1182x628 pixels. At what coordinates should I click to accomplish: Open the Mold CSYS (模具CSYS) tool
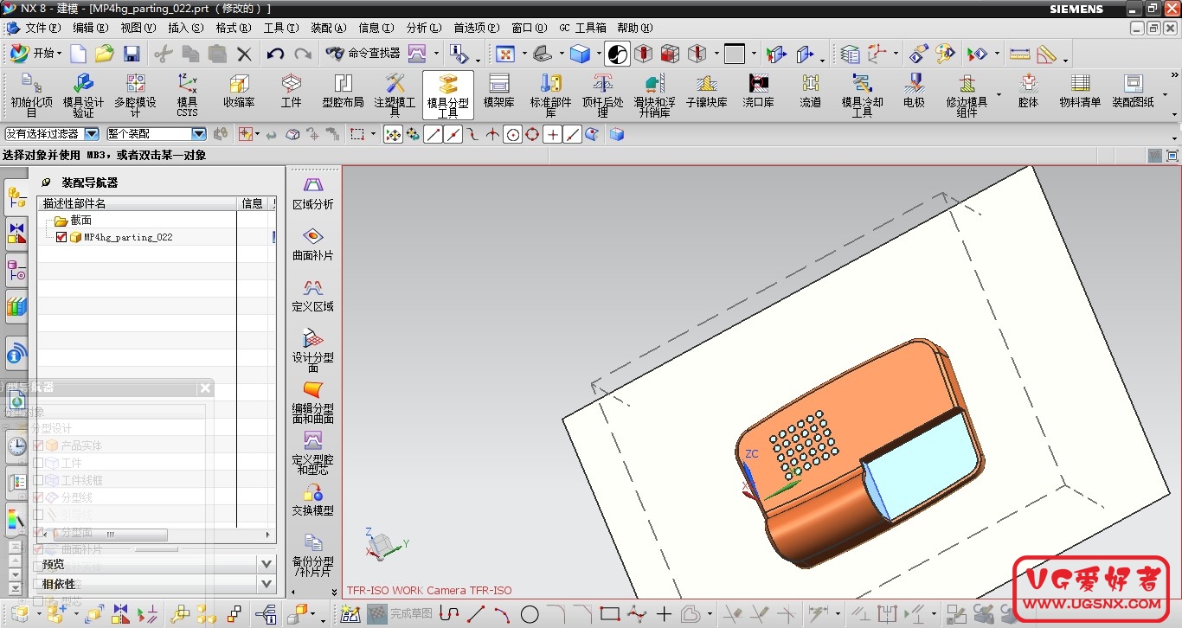[187, 95]
